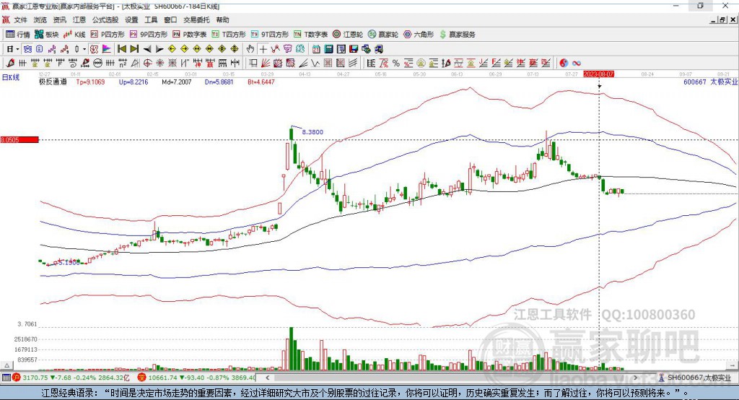
Task: Click the black left-arrow move icon
Action: click(147, 49)
